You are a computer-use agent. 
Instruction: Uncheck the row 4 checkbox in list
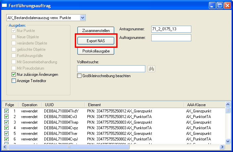(x=7, y=127)
